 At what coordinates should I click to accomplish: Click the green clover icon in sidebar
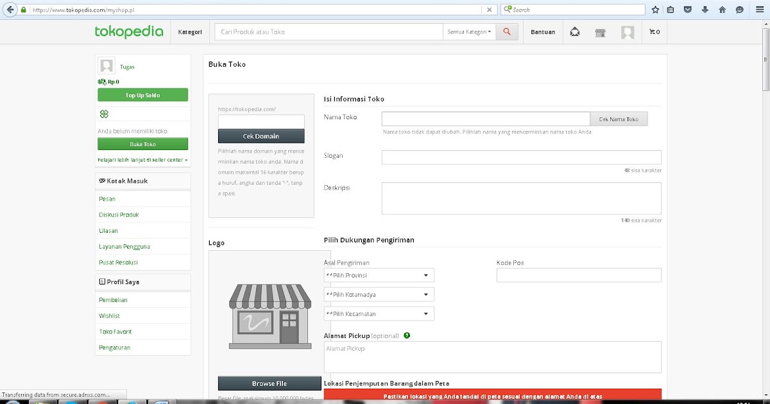(104, 114)
